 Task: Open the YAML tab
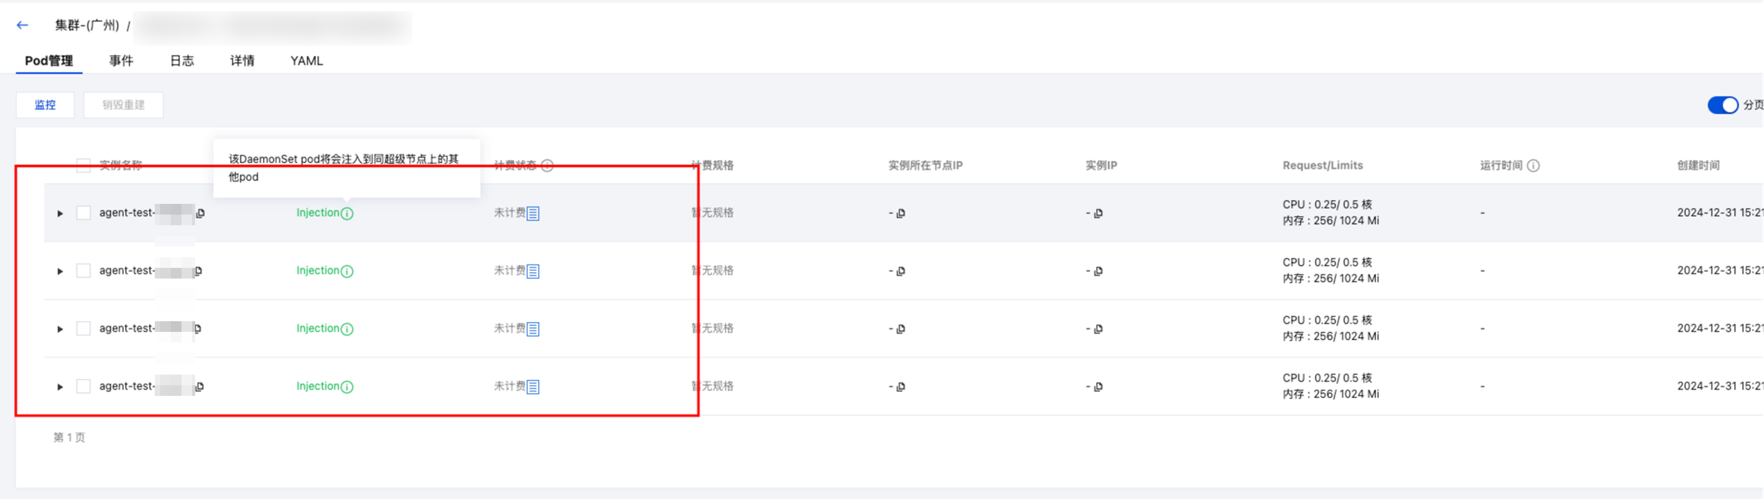click(306, 61)
